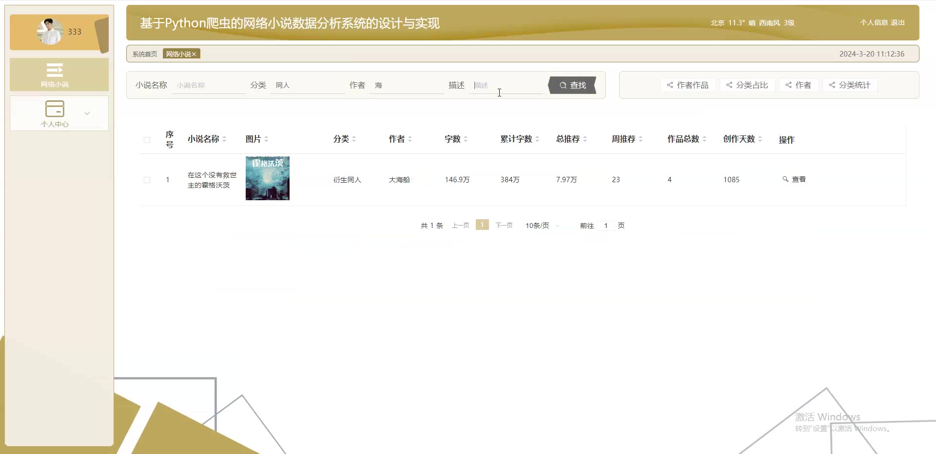
Task: Expand the 个人中心 submenu chevron
Action: 87,113
